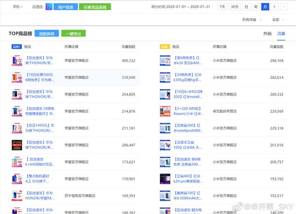The image size is (296, 214).
Task: Click the 指数换算 button
Action: 48,34
